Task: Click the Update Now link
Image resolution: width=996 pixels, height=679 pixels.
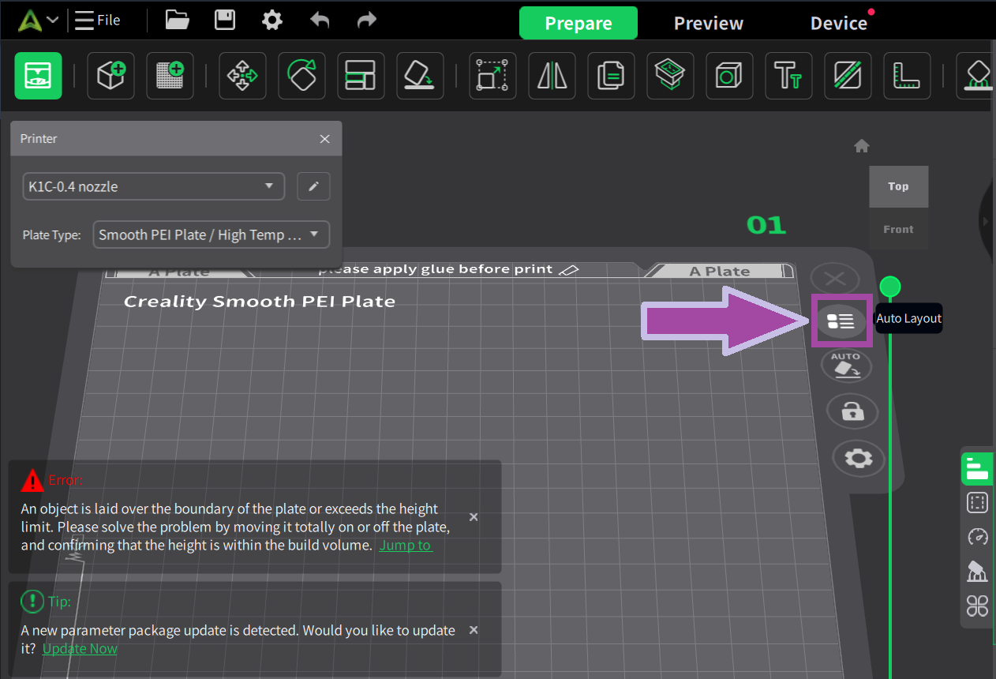Action: tap(80, 648)
